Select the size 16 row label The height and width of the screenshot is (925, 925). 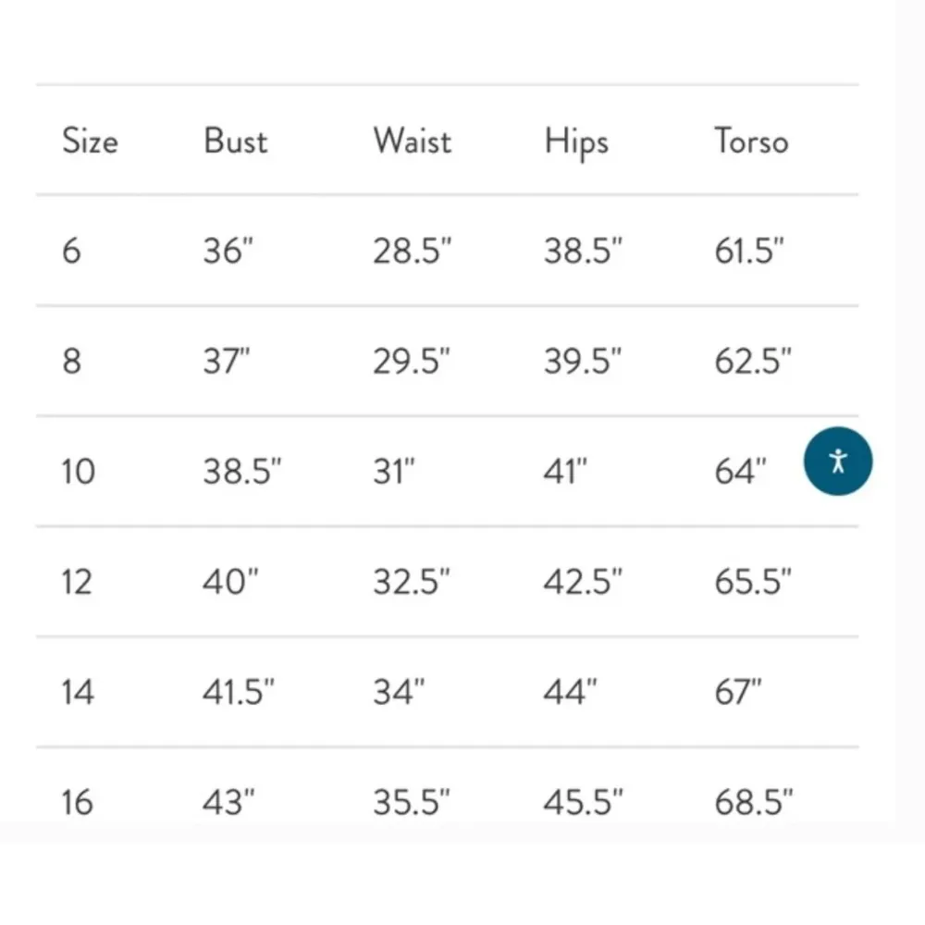pyautogui.click(x=78, y=802)
